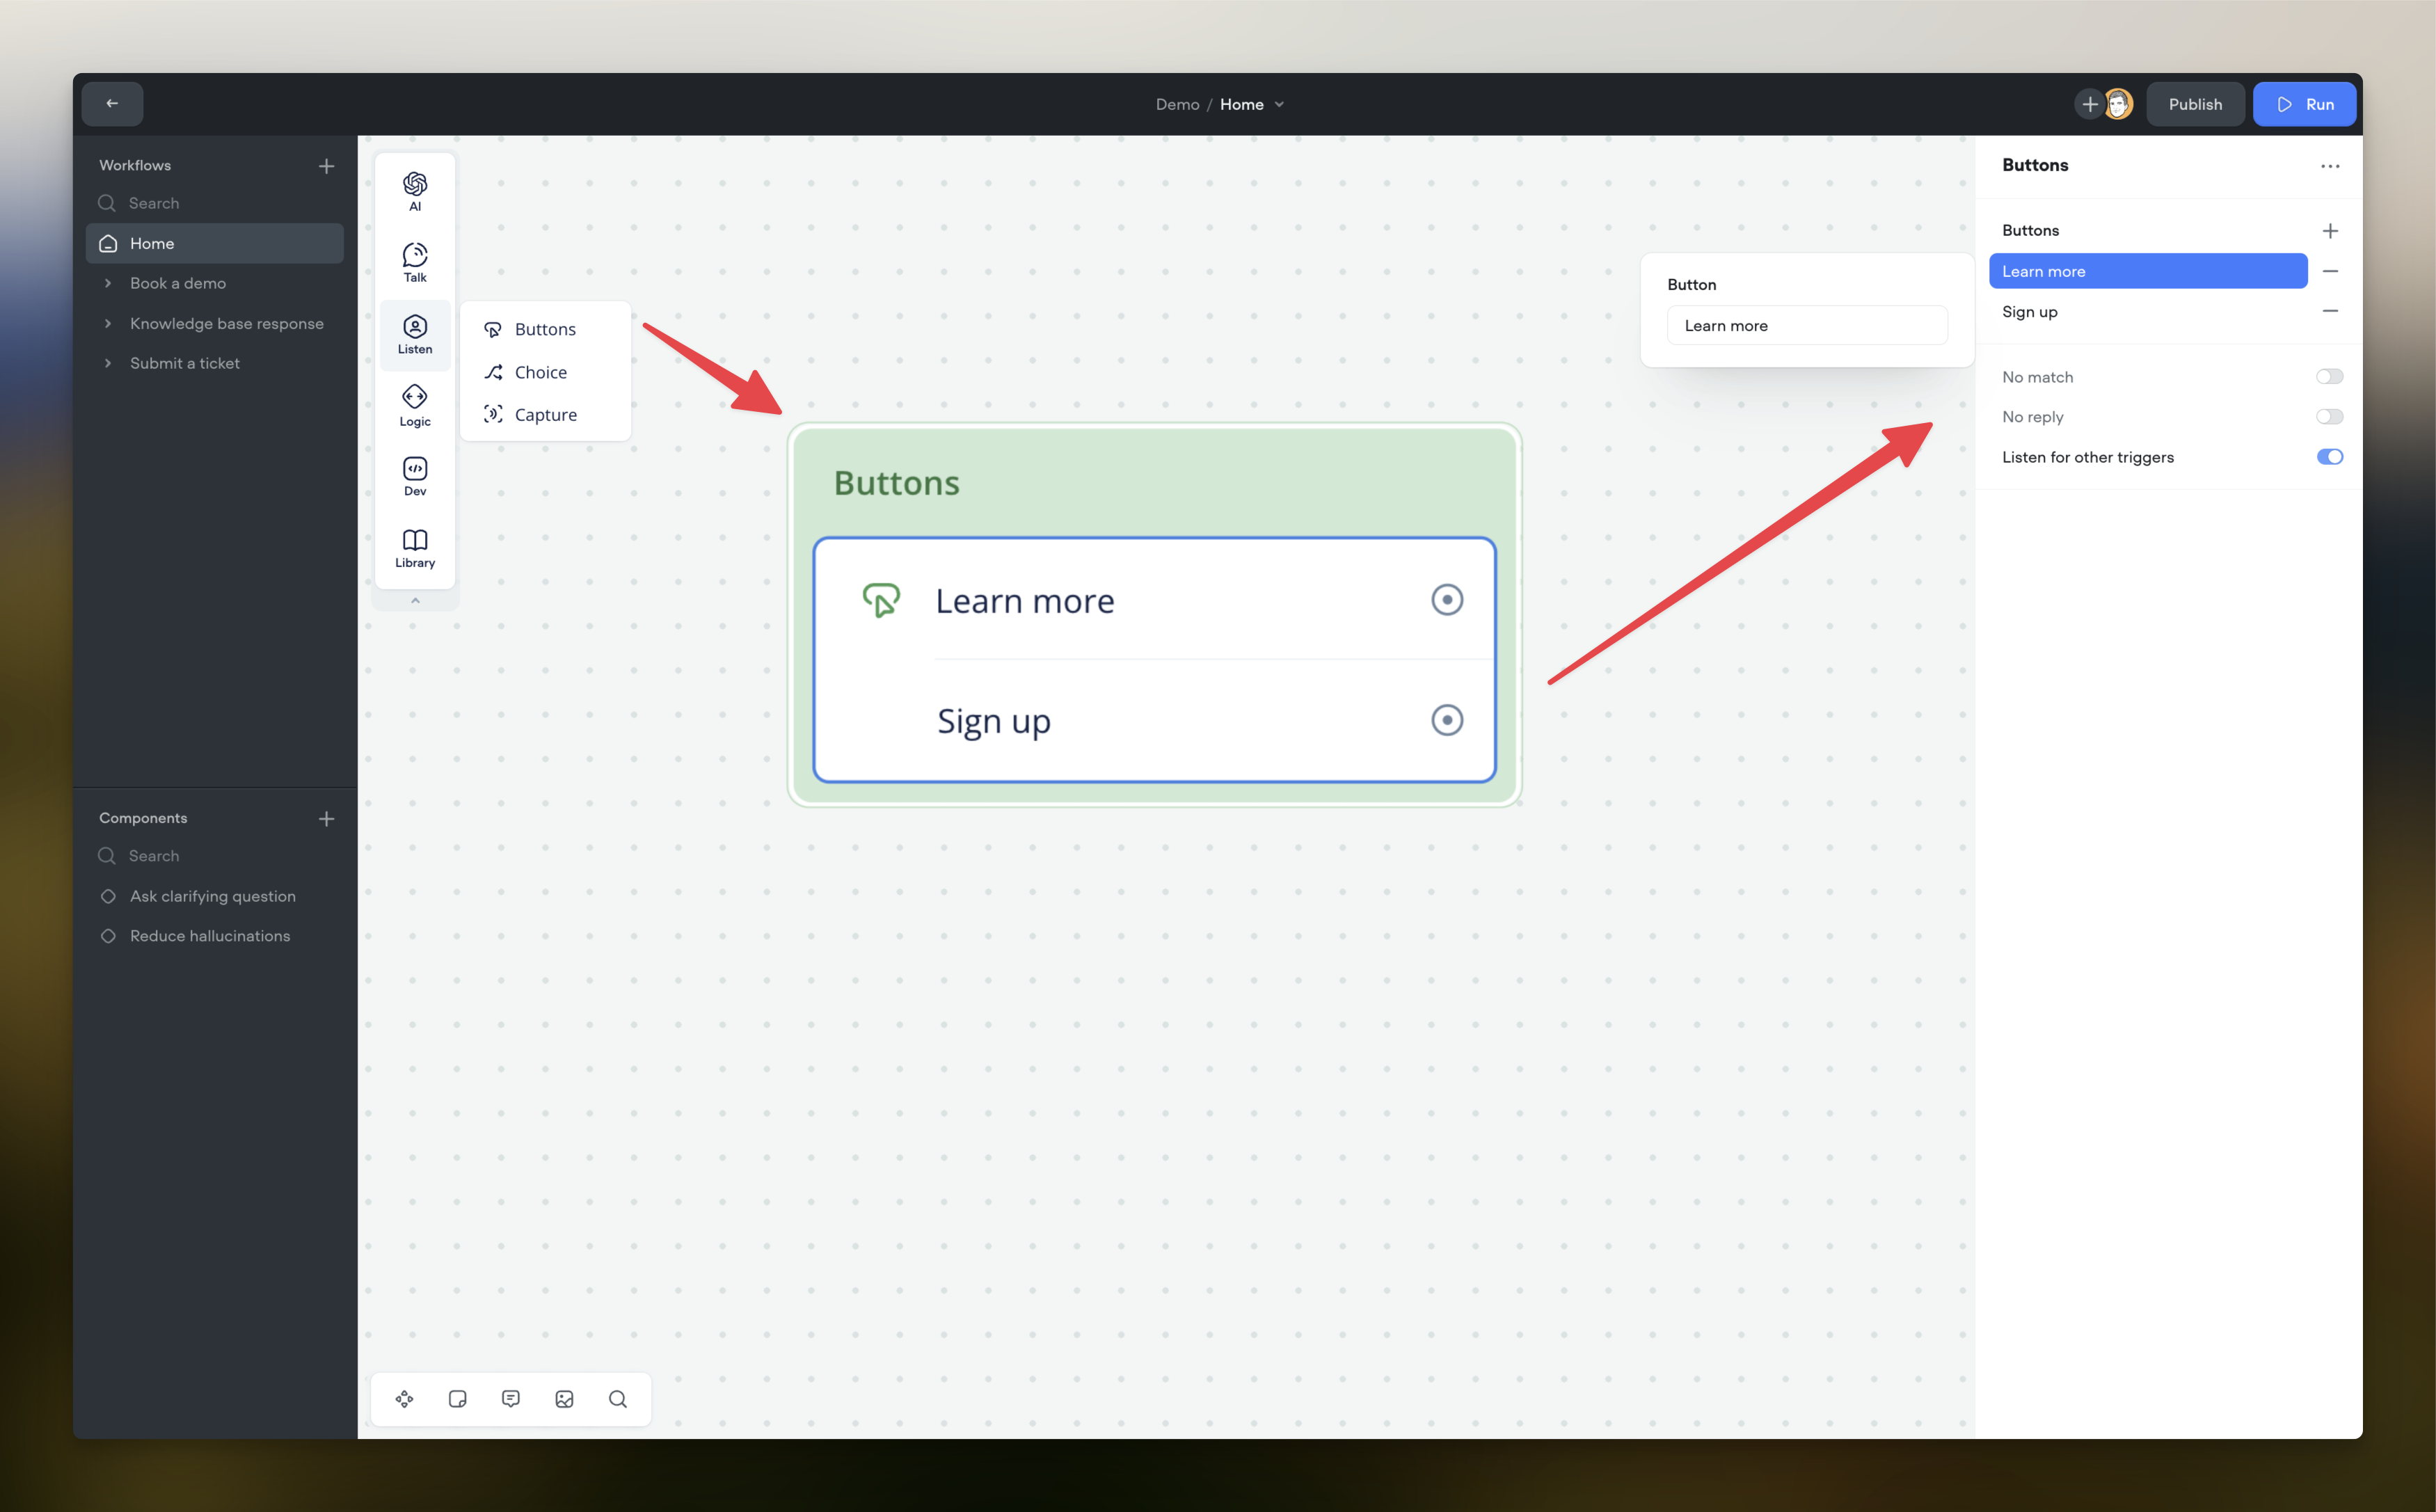
Task: Select the Dev tool
Action: [414, 476]
